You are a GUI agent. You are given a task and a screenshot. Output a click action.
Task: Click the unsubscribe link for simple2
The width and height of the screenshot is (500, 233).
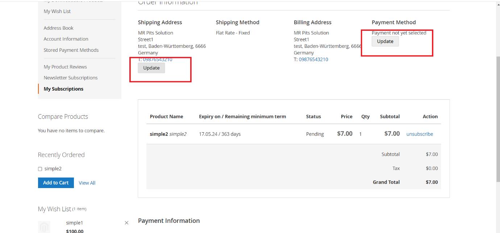coord(420,134)
